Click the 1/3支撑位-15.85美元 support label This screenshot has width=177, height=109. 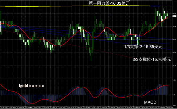(143, 46)
